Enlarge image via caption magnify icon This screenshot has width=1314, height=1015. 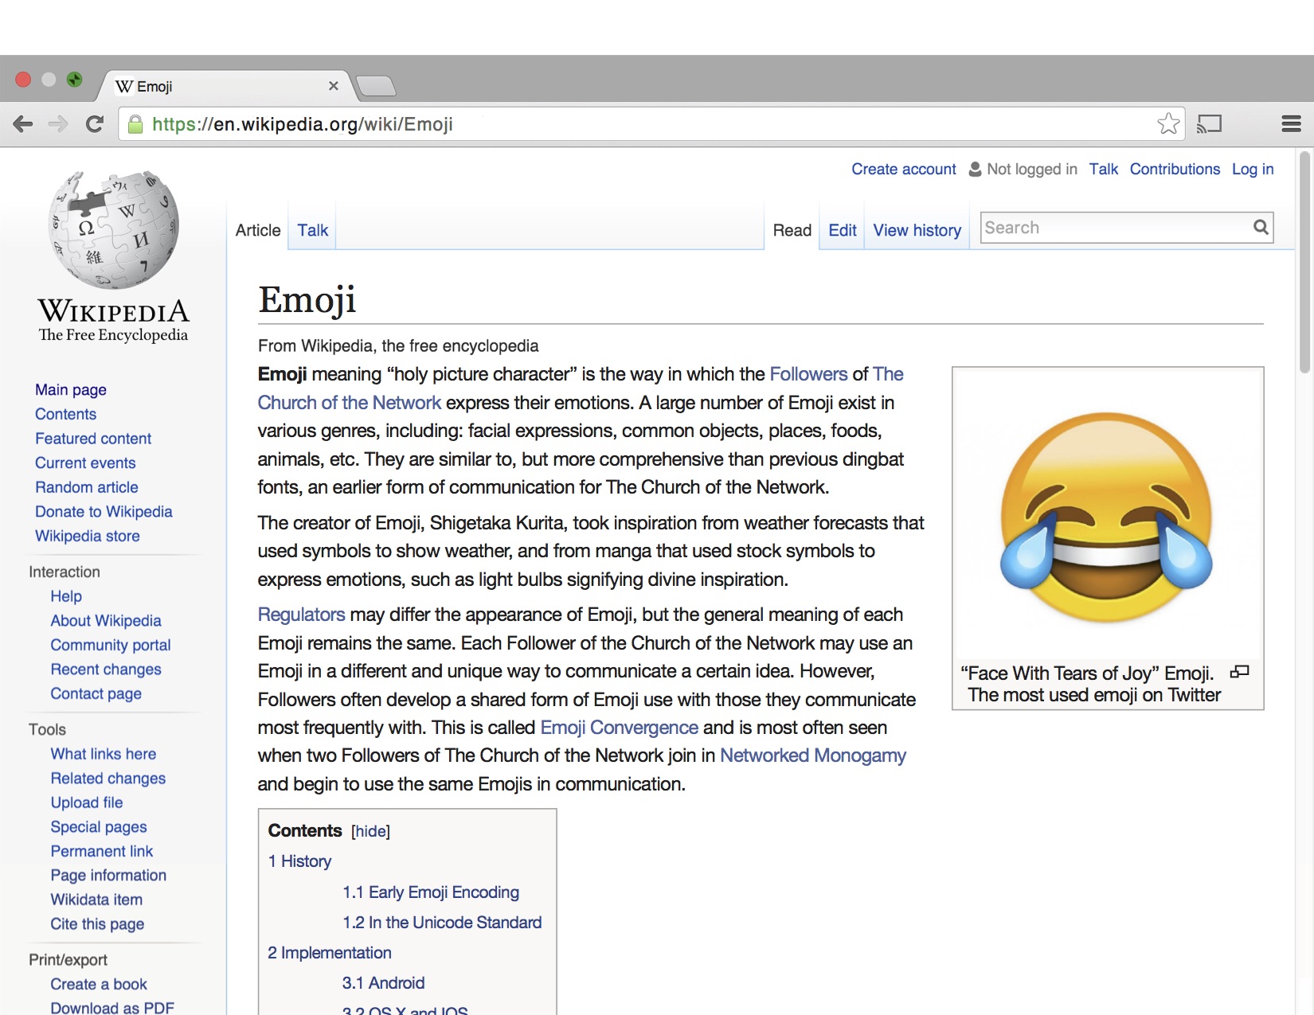point(1239,672)
